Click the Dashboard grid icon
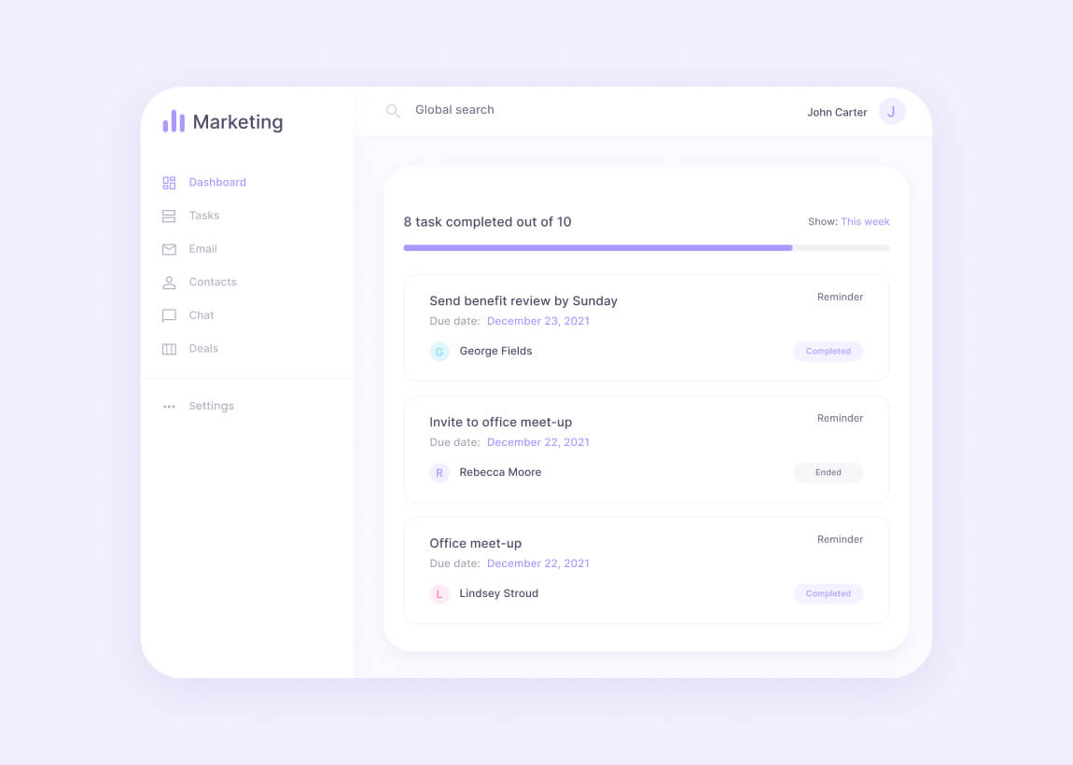This screenshot has height=765, width=1073. [x=169, y=183]
